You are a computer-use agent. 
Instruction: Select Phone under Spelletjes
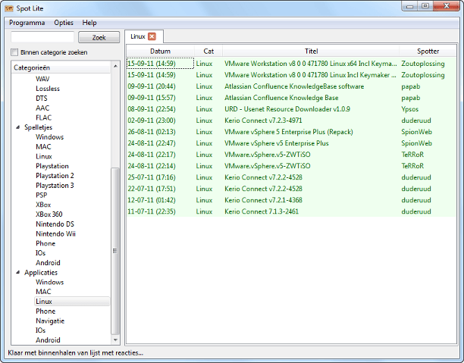tap(45, 243)
